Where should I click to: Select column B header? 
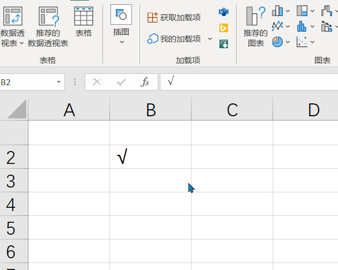coord(150,110)
